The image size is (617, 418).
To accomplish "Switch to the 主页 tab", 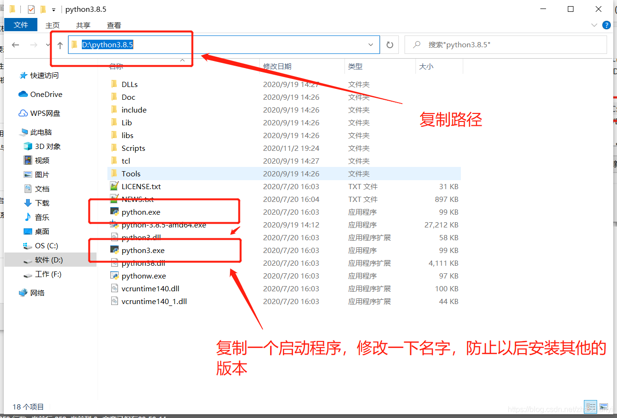I will 53,25.
